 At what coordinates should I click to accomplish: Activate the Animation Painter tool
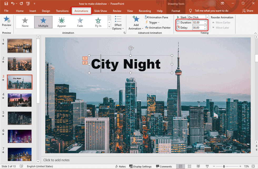click(158, 28)
